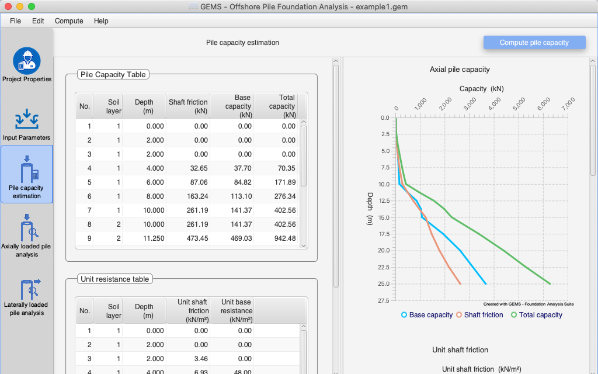Viewport: 598px width, 374px height.
Task: Open Laterally loaded pile analysis
Action: (27, 292)
